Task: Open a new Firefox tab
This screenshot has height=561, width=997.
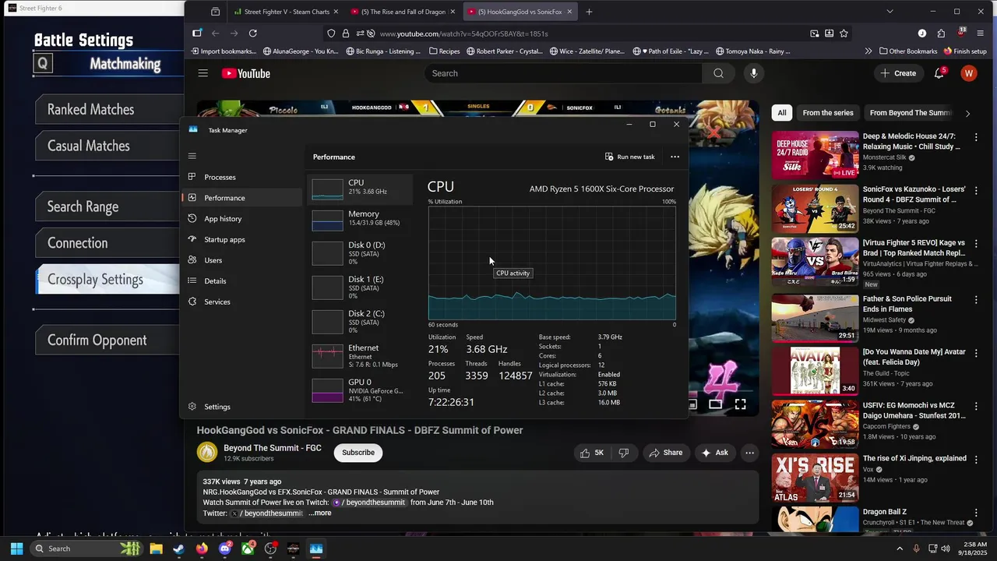Action: click(x=589, y=12)
